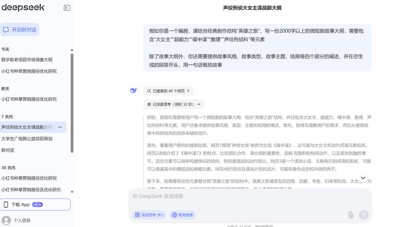Screen dimensions: 415x227
Task: Click the 下载 App button
Action: (35, 204)
